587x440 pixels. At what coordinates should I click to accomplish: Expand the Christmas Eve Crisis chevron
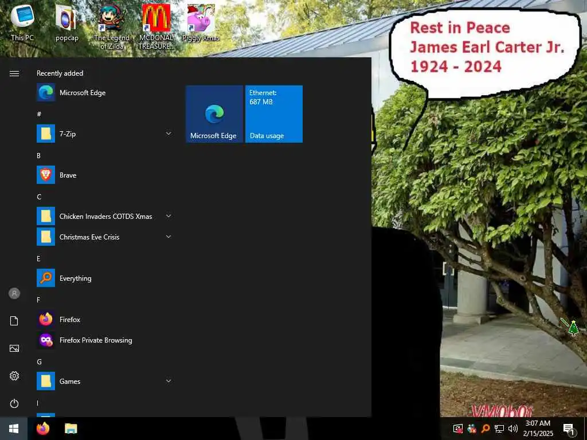click(x=169, y=237)
